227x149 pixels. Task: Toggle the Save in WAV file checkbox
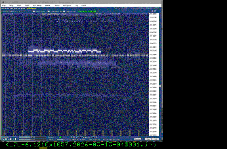click(49, 12)
